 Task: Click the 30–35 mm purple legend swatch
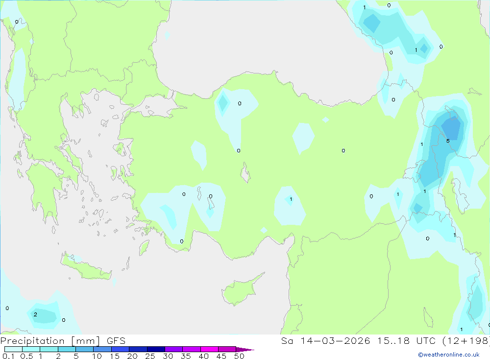174,349
